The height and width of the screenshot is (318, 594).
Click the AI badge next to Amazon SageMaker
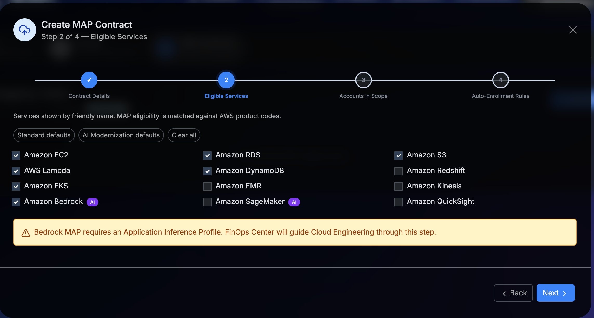(x=294, y=202)
